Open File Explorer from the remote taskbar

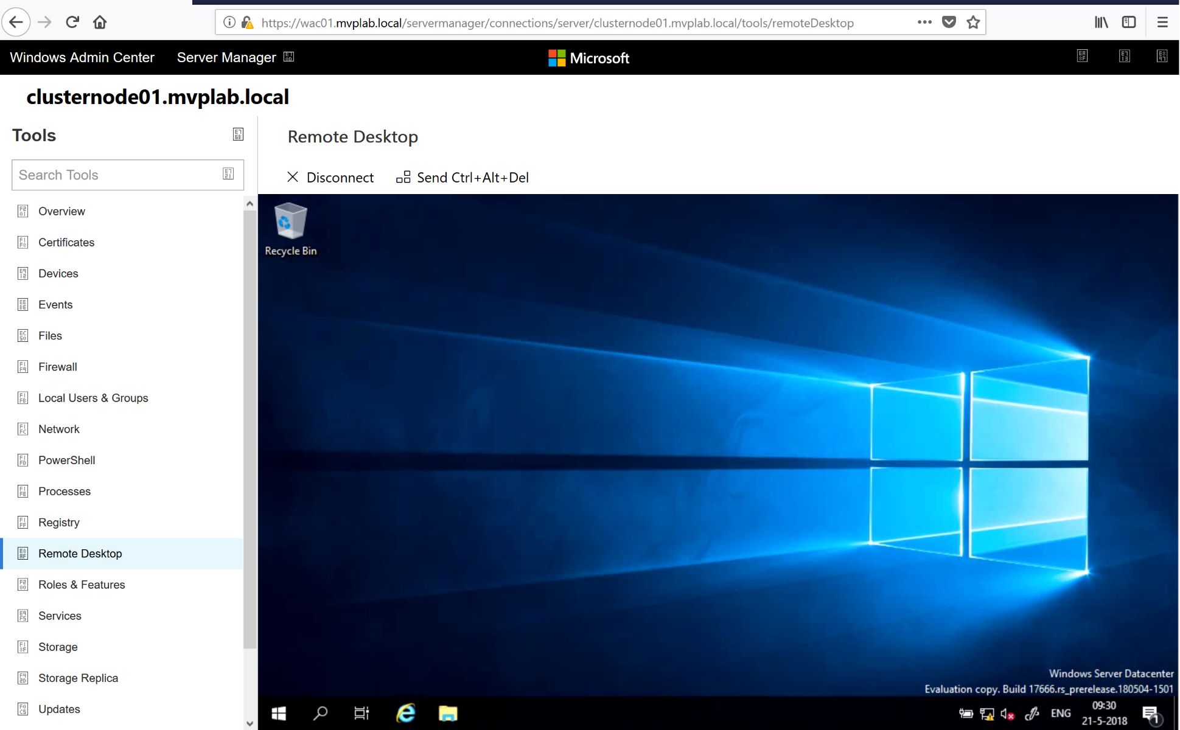tap(449, 713)
